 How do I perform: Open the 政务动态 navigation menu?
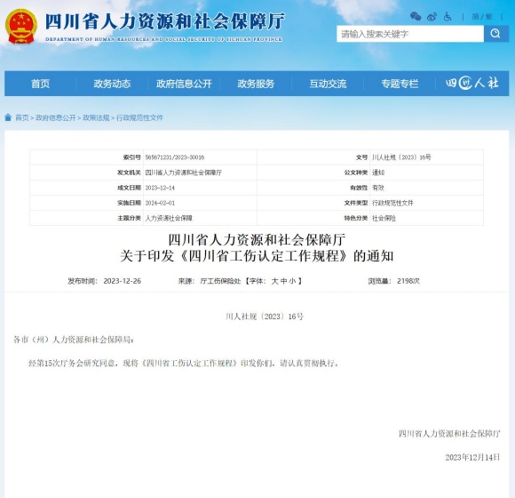pyautogui.click(x=112, y=84)
